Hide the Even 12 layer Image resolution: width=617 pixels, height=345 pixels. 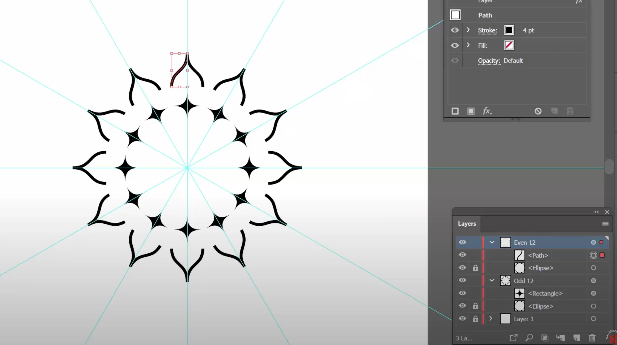coord(462,242)
